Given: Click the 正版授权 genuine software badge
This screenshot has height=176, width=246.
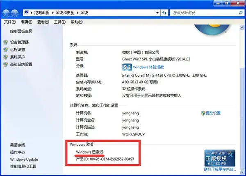Looking at the screenshot, I should pos(220,158).
